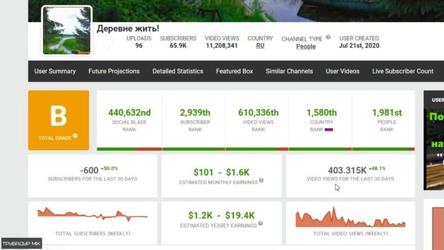This screenshot has height=250, width=444.
Task: Click the $1.2K - $19.4K yearly earnings
Action: pyautogui.click(x=221, y=215)
